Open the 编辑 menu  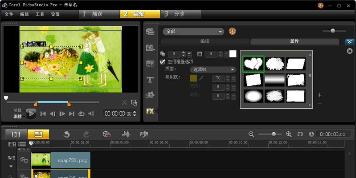click(25, 14)
